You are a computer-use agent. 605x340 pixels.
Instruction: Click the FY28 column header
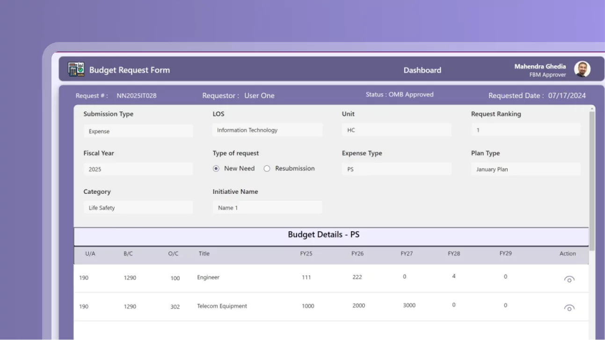(454, 254)
